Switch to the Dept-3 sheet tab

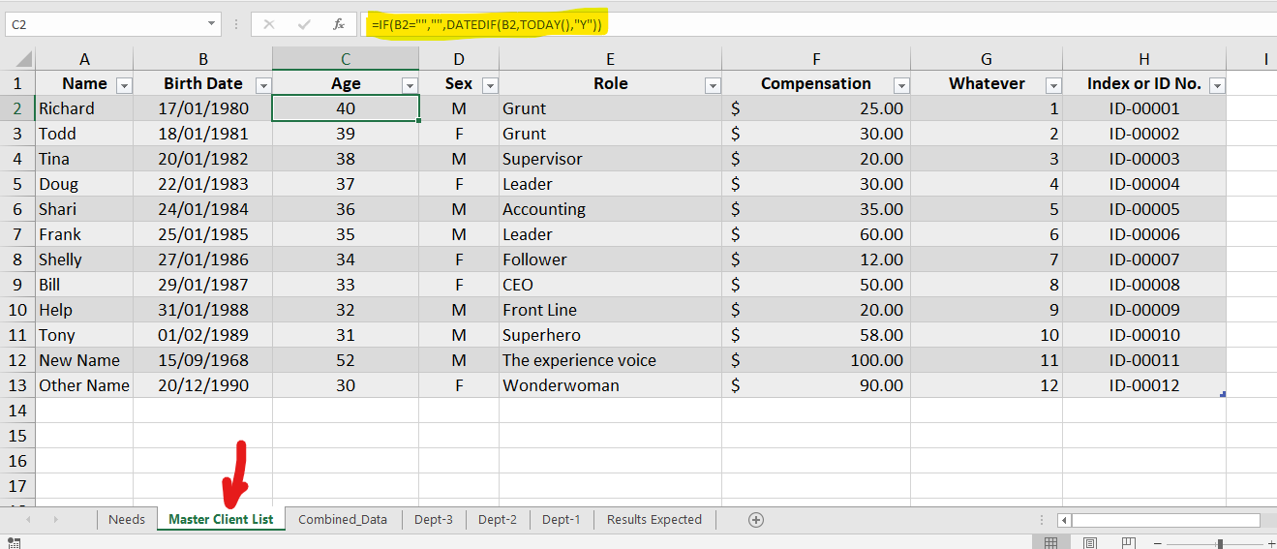pyautogui.click(x=434, y=520)
